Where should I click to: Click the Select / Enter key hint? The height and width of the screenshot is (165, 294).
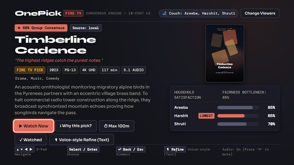coord(83,149)
